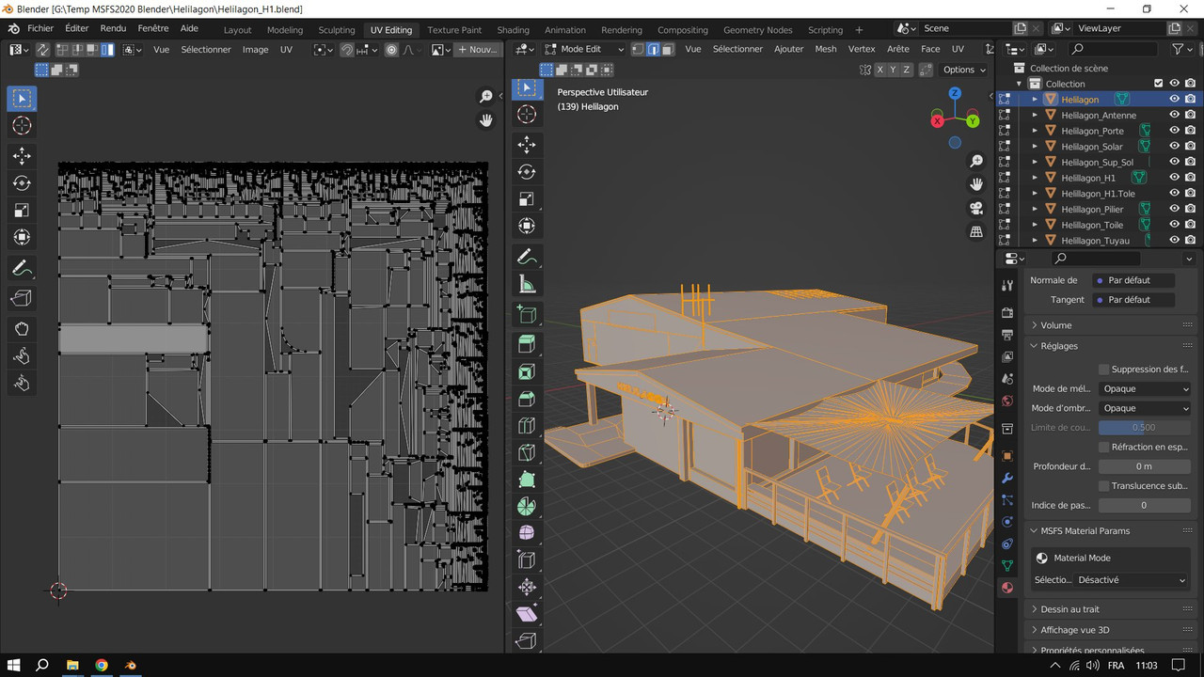Select the Extrude Region tool
The height and width of the screenshot is (677, 1204).
click(527, 344)
